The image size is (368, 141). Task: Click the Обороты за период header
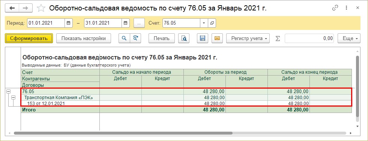[x=225, y=72]
